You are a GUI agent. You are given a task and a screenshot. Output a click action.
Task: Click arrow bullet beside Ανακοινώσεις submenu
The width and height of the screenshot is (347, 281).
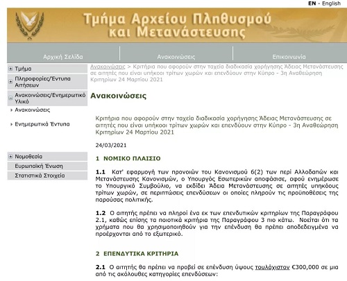coord(11,110)
